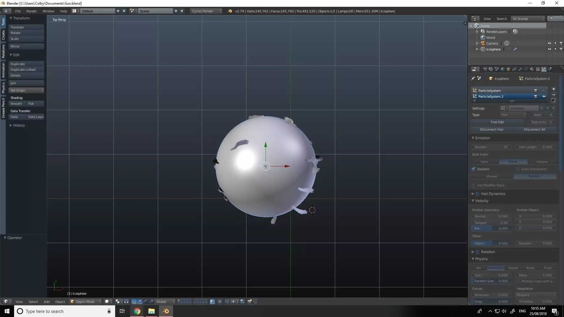Open the Modifiers wrench properties tab
Image resolution: width=564 pixels, height=317 pixels.
pos(520,69)
